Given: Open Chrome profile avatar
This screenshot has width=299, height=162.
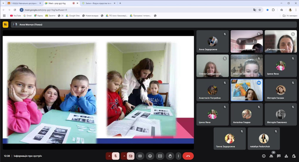Looking at the screenshot, I should (x=290, y=10).
